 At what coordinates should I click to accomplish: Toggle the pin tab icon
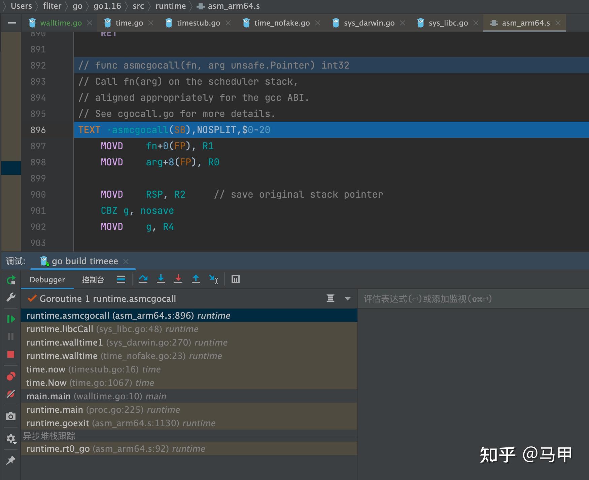click(11, 460)
